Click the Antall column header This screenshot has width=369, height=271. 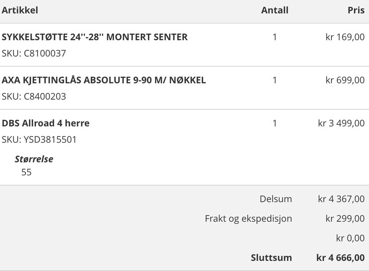[274, 10]
